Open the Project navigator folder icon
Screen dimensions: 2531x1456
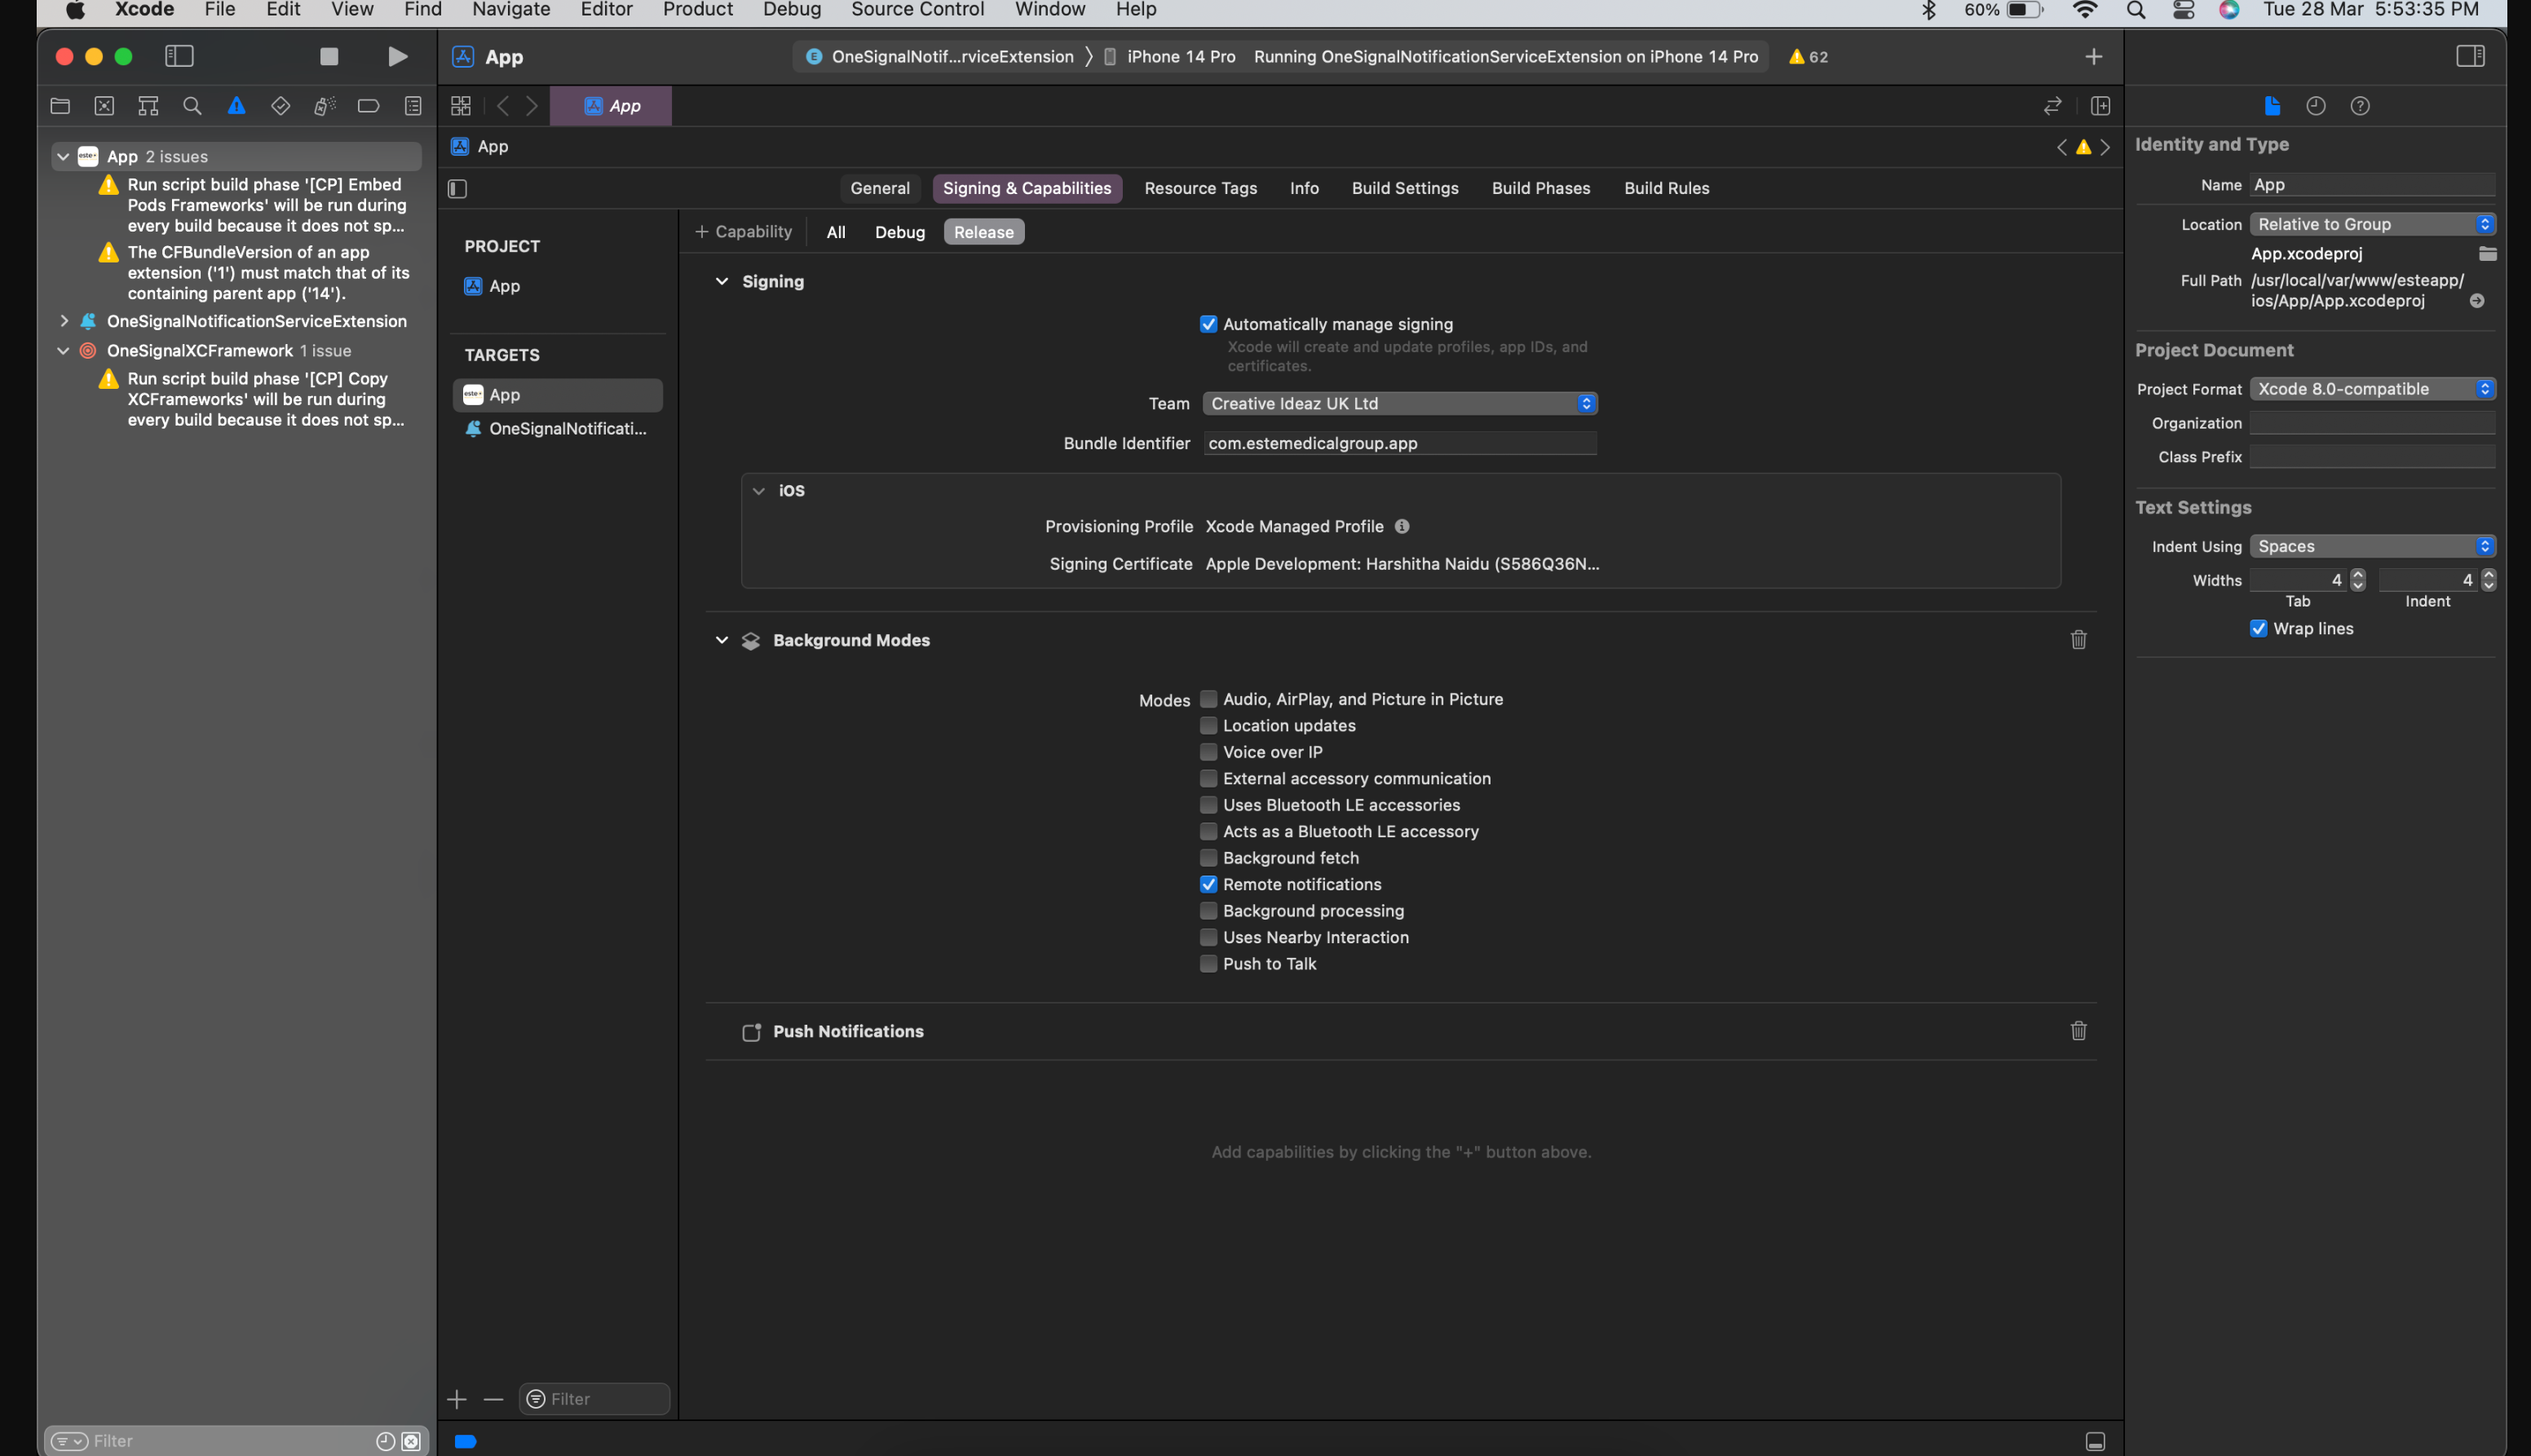60,106
